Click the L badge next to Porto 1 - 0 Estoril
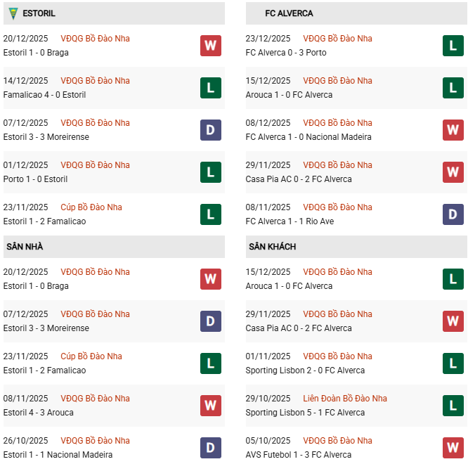 pyautogui.click(x=211, y=172)
